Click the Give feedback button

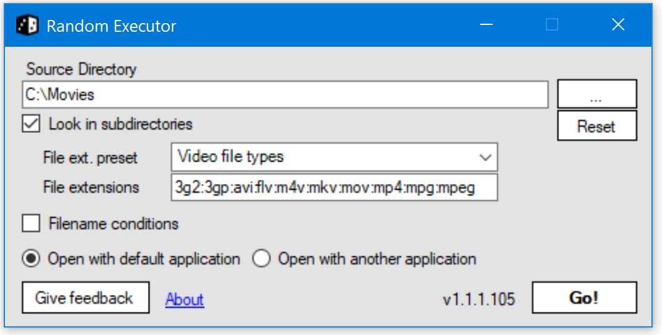coord(86,298)
